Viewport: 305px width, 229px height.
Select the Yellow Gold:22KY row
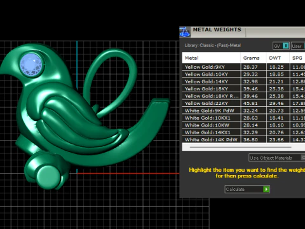point(243,103)
